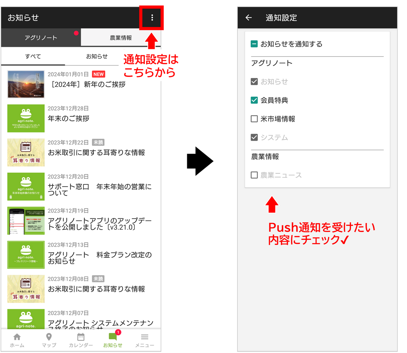Screen dimensions: 407x353
Task: Tap the ホーム house icon
Action: coord(17,337)
